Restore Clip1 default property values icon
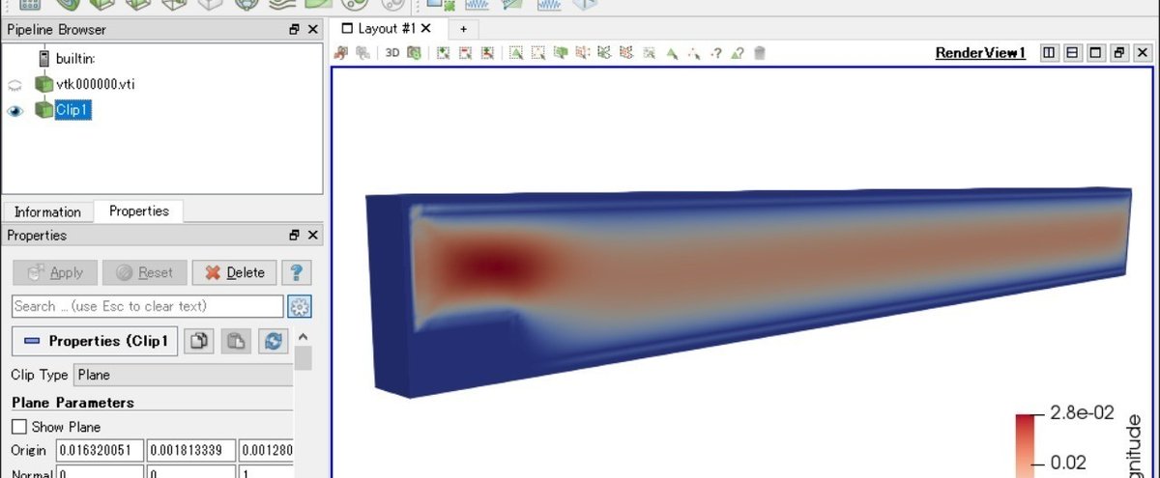Screen dimensions: 1160x478 click(274, 341)
